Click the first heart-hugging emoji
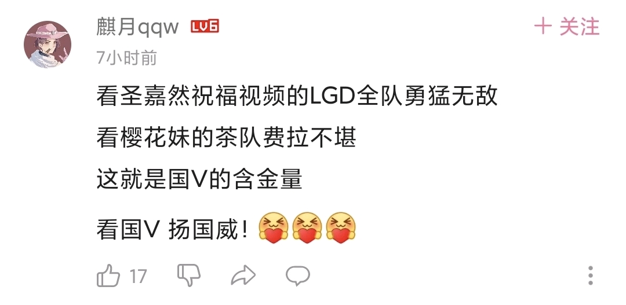The width and height of the screenshot is (626, 305). point(274,227)
